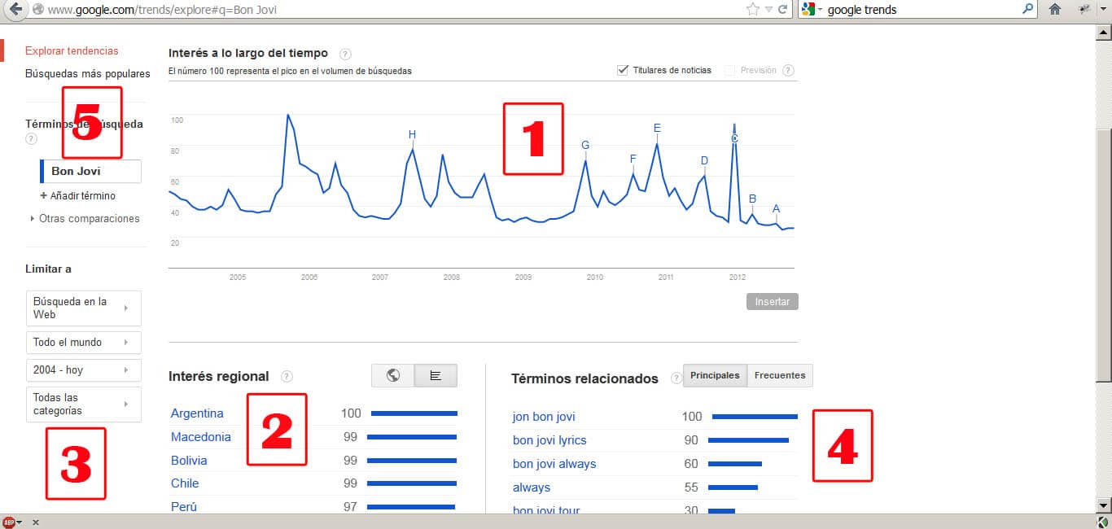This screenshot has width=1112, height=529.
Task: Click the Insertar button
Action: tap(773, 301)
